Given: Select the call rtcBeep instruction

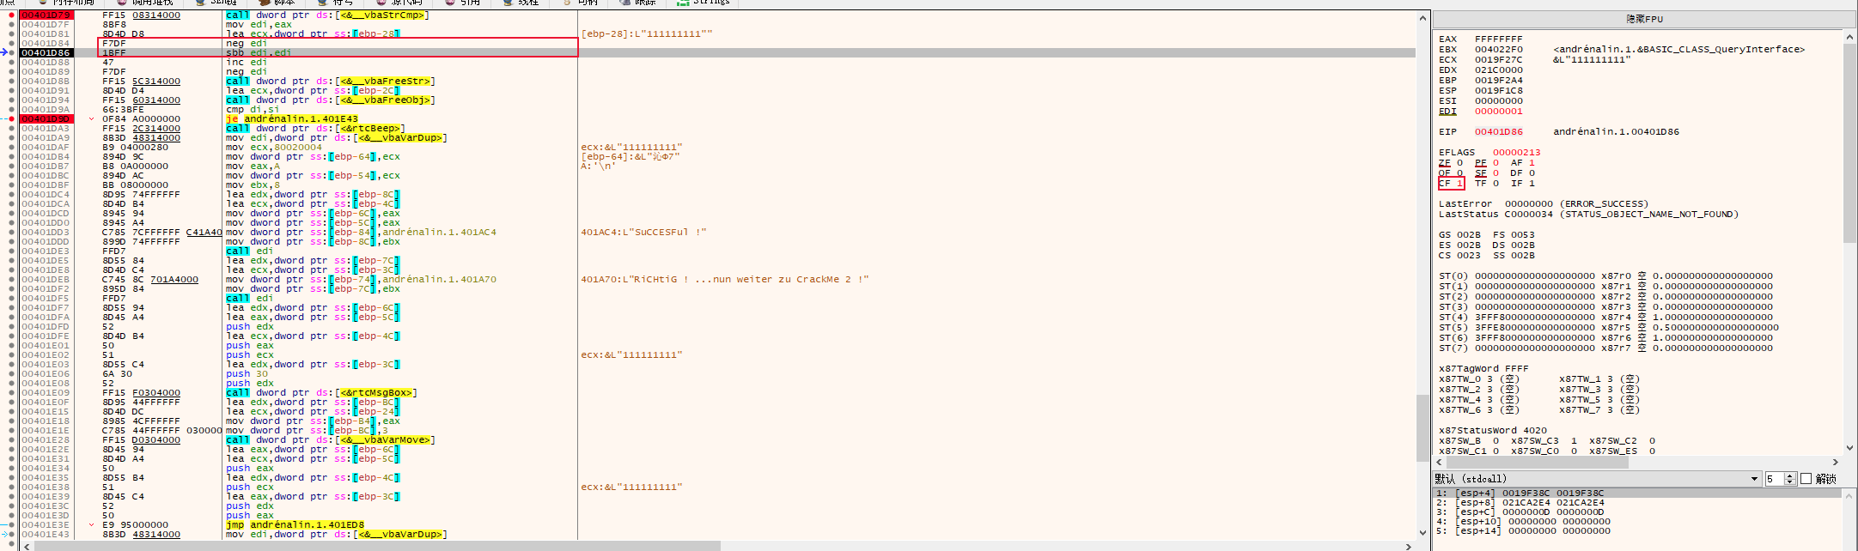Looking at the screenshot, I should click(314, 128).
